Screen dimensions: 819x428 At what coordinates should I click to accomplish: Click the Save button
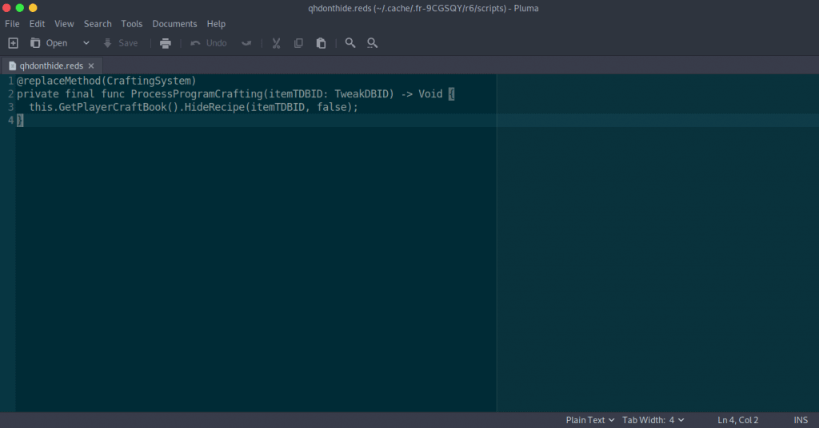pyautogui.click(x=120, y=43)
